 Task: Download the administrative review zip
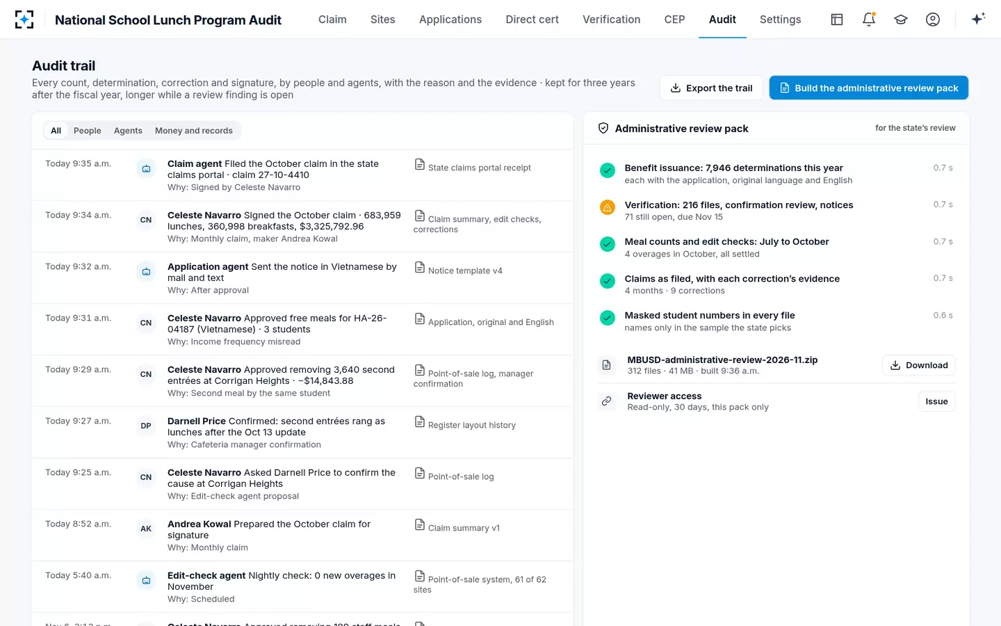[919, 365]
